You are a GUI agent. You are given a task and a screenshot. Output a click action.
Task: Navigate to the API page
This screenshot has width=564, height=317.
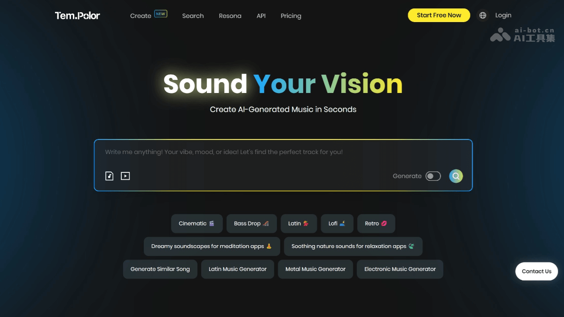click(261, 16)
